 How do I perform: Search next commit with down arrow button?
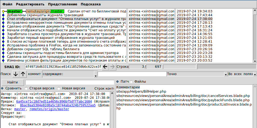pyautogui.click(x=16, y=74)
